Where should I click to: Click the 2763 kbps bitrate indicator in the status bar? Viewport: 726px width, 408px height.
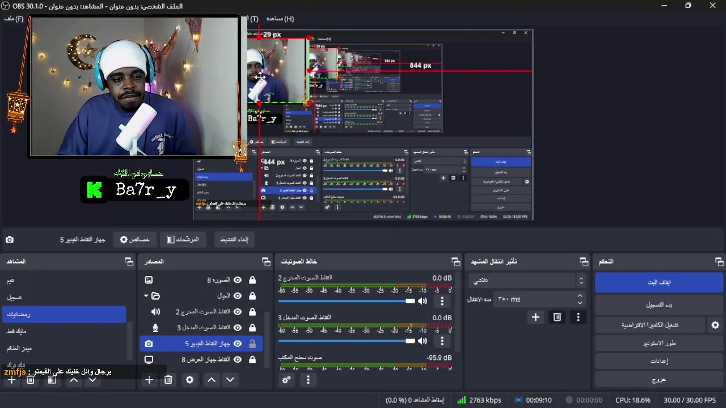[479, 400]
